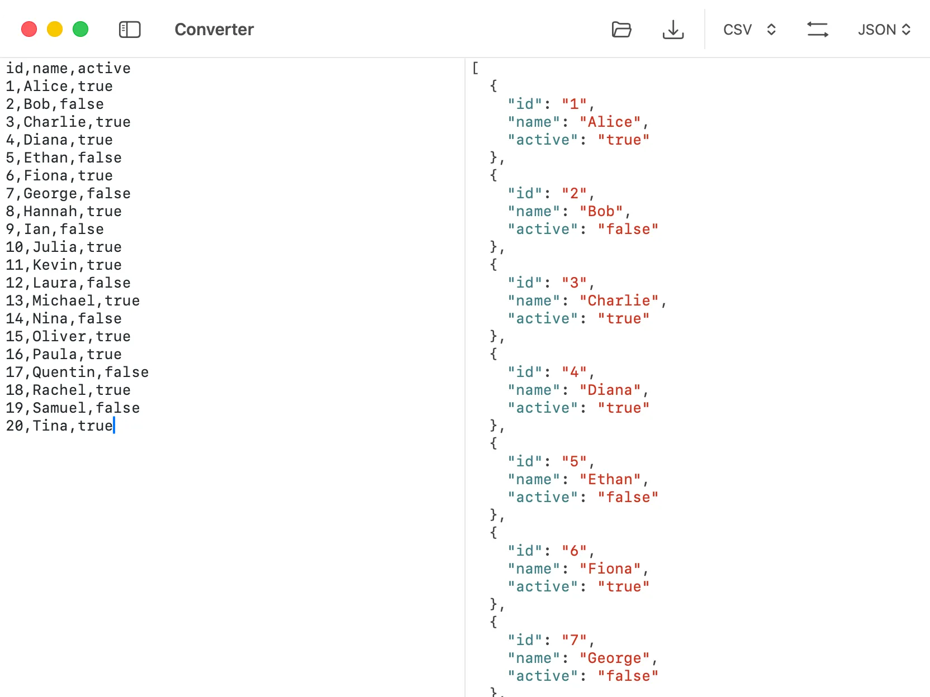Click the JSON value "Fiona"
Viewport: 930px width, 697px height.
coord(610,569)
